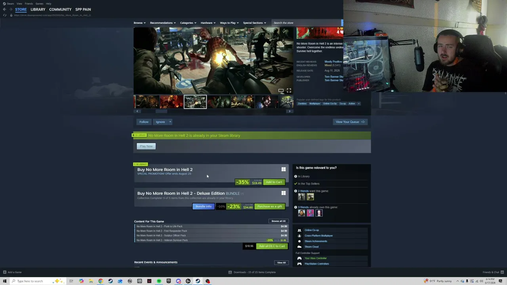Click View All events and announcements
The image size is (507, 285).
[281, 262]
